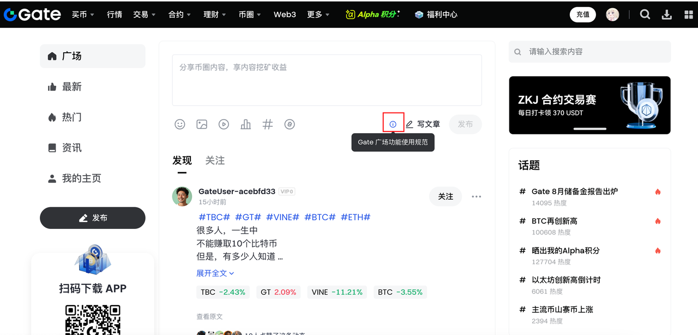Click the ZKJ banner carousel indicator bar
698x335 pixels.
click(x=590, y=129)
